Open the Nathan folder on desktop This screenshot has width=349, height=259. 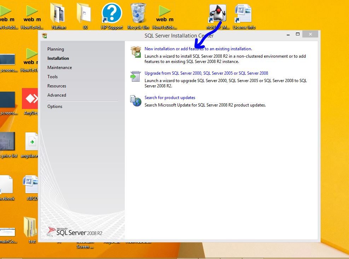click(59, 15)
